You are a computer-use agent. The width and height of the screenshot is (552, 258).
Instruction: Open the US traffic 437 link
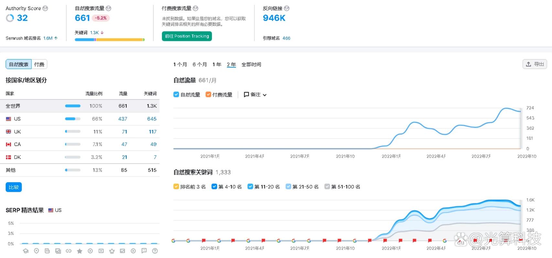coord(123,119)
